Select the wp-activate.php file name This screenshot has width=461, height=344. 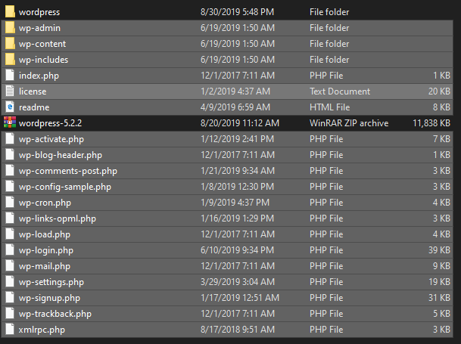(x=51, y=139)
